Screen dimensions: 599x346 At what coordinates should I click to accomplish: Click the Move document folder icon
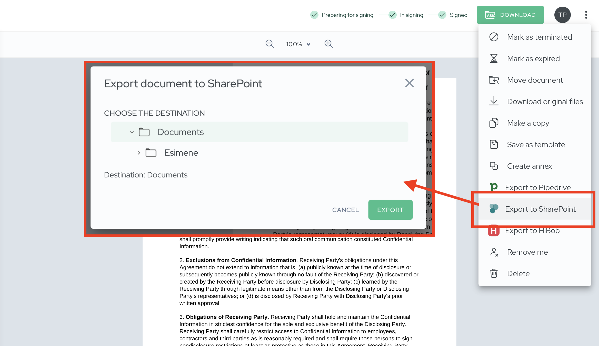pos(494,80)
